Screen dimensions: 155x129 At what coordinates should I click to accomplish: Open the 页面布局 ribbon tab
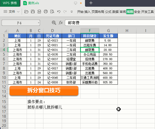pyautogui.click(x=98, y=12)
